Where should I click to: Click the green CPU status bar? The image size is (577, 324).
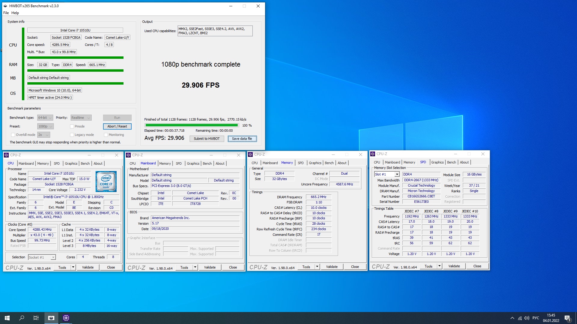point(75,58)
